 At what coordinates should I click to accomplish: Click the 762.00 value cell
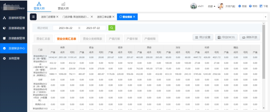click(140, 68)
